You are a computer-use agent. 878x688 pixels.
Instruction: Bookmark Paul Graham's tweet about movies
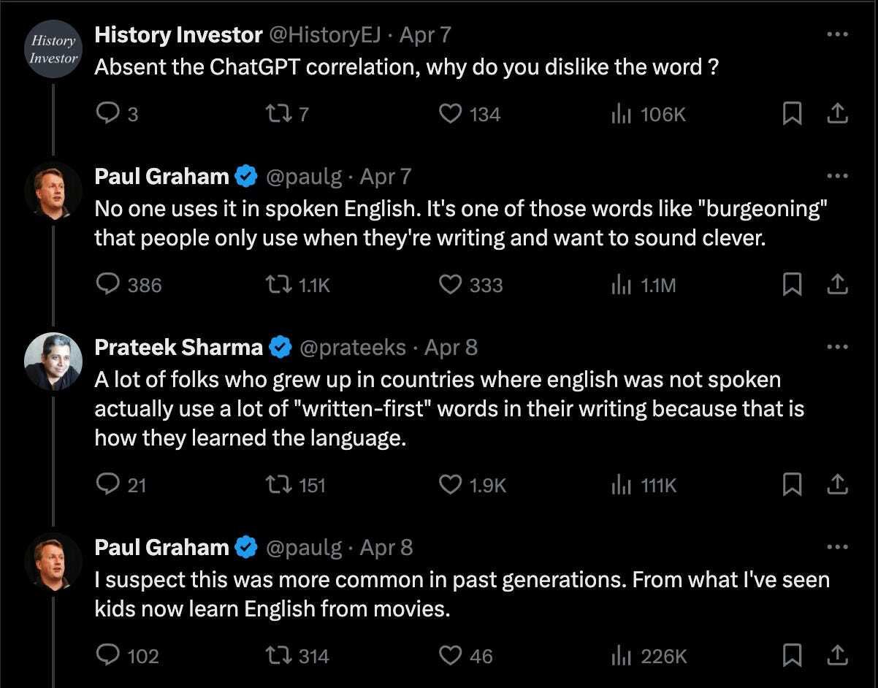click(792, 656)
